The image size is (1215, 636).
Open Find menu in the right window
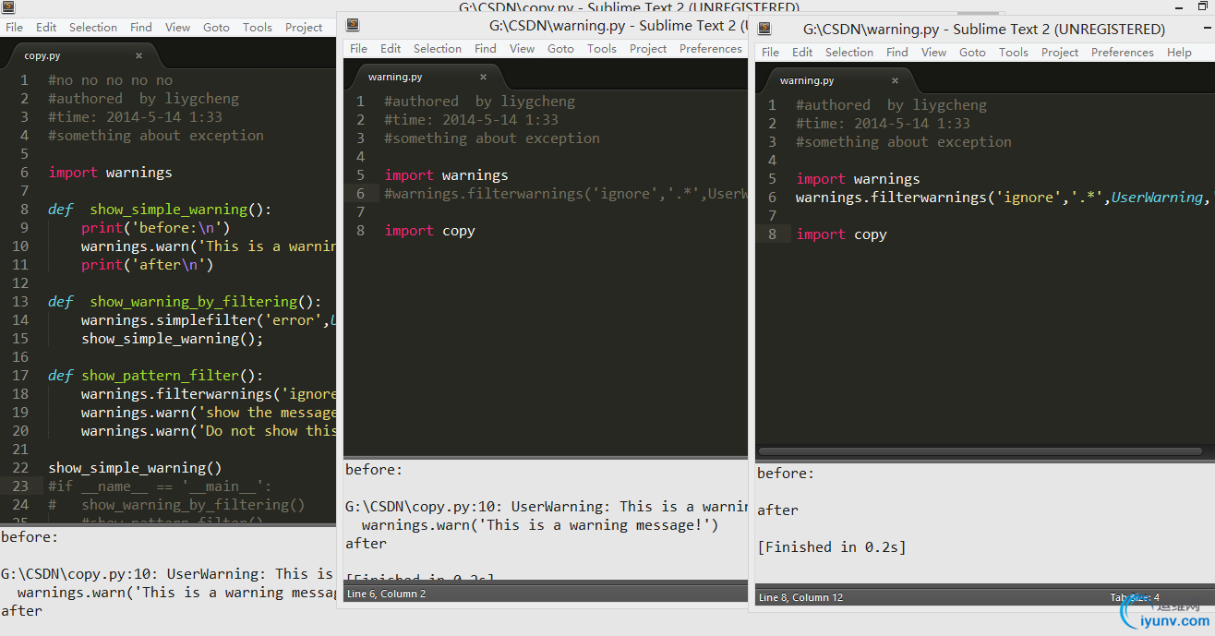[897, 53]
